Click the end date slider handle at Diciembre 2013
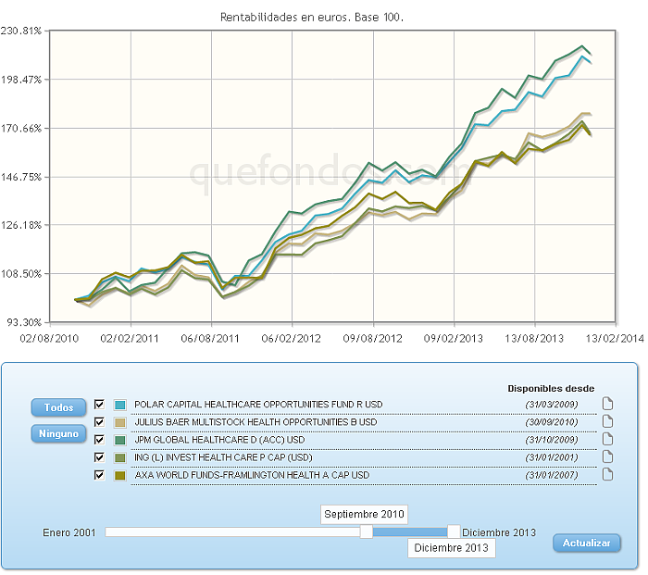The image size is (648, 575). point(454,531)
